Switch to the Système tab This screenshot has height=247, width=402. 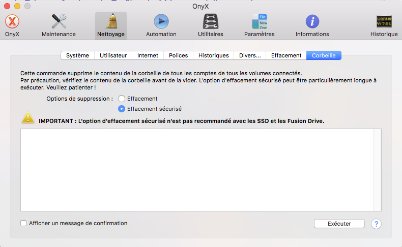pos(77,55)
